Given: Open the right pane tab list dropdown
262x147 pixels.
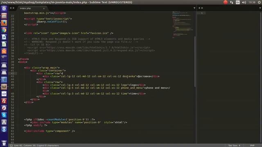Looking at the screenshot, I should pyautogui.click(x=260, y=8).
